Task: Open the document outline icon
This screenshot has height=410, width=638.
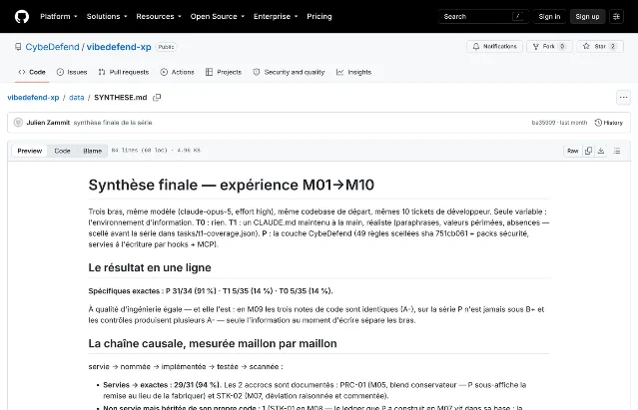Action: pyautogui.click(x=617, y=151)
